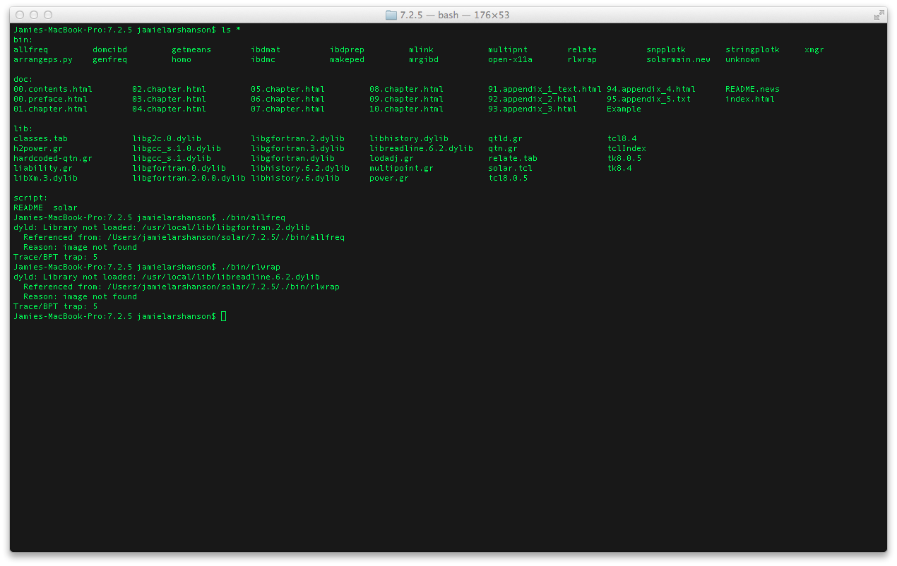Screen dimensions: 897x566
Task: Click the folder proxy icon in title bar
Action: (391, 15)
